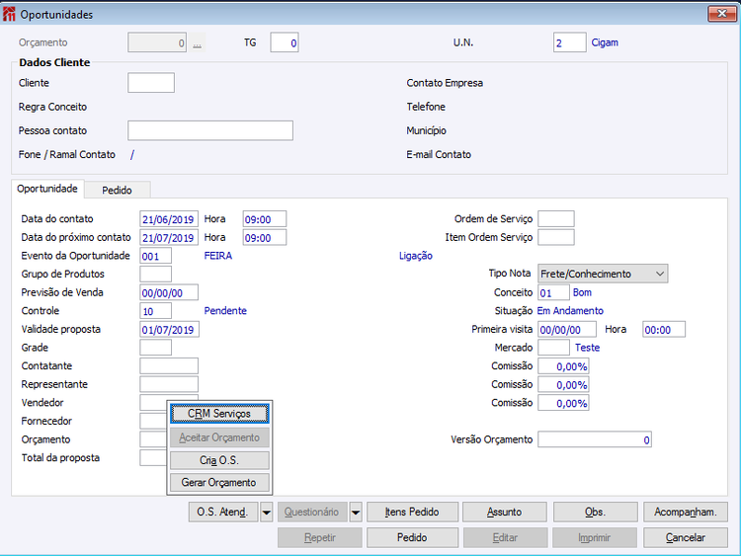The height and width of the screenshot is (556, 741).
Task: Choose Cria O.S. from popup menu
Action: [219, 460]
